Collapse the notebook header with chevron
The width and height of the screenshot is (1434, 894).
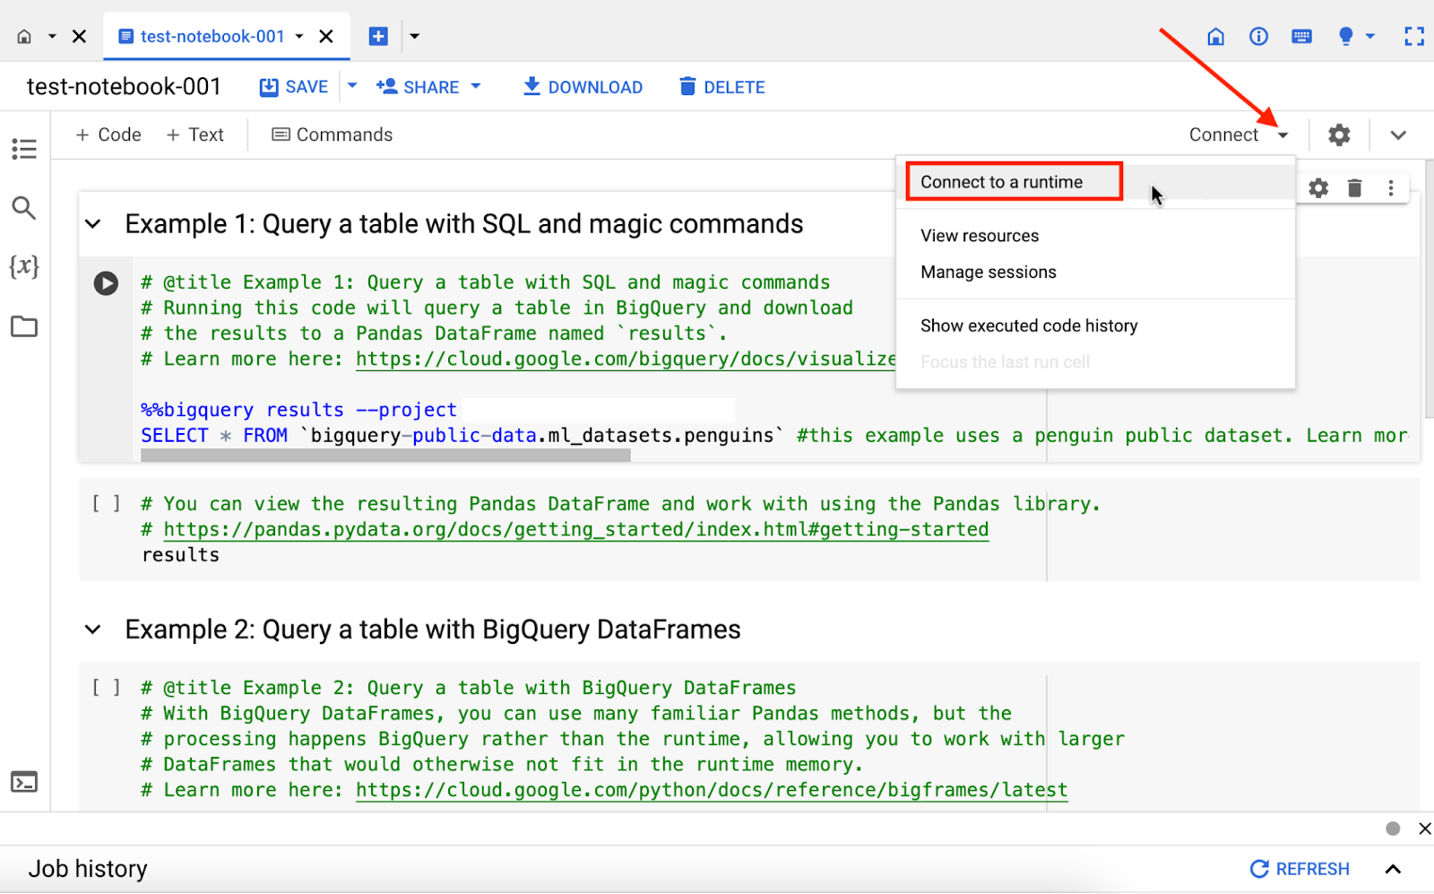pos(1398,135)
